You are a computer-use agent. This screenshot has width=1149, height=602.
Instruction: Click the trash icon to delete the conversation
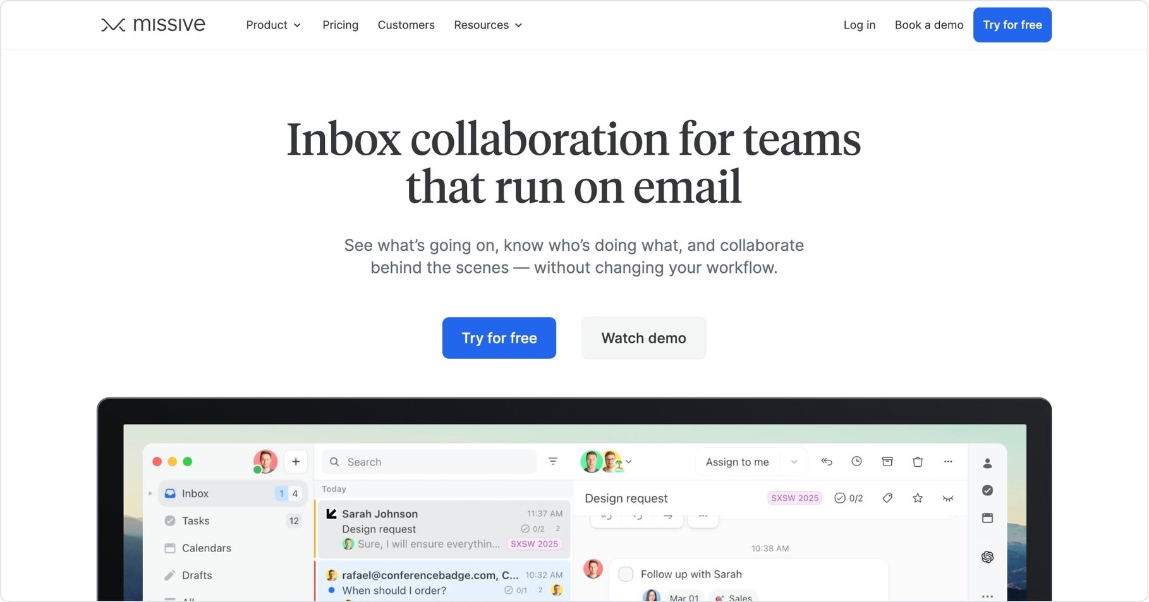tap(918, 462)
